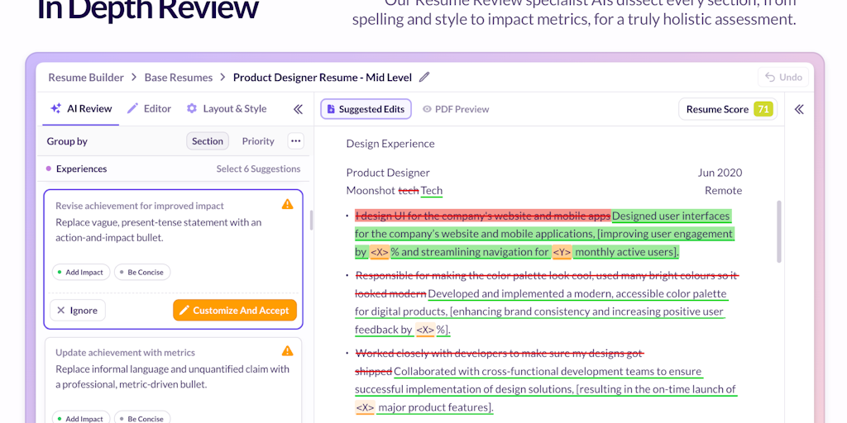The width and height of the screenshot is (847, 423).
Task: Go to the Base Resumes breadcrumb
Action: pos(179,78)
